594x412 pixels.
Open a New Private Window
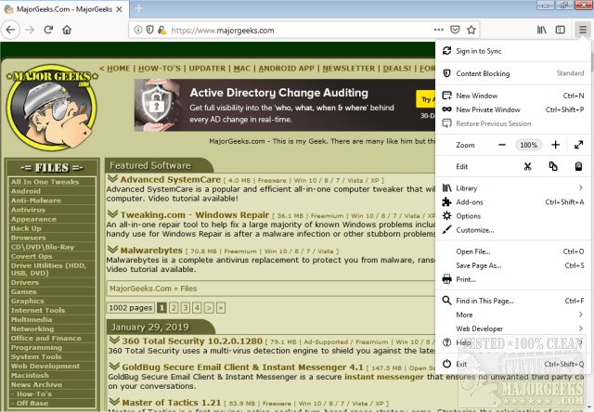coord(513,109)
